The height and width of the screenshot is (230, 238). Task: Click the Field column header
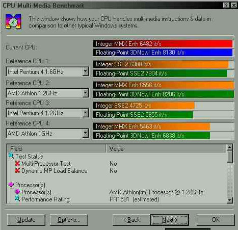tap(57, 148)
